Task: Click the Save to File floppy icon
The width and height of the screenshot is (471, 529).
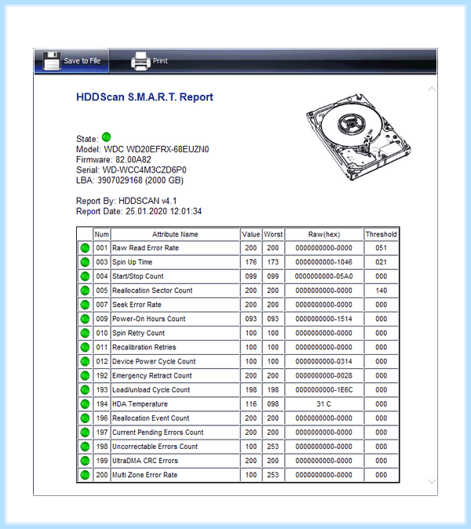Action: tap(52, 61)
